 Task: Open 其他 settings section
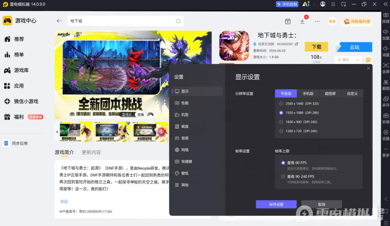[x=197, y=185]
